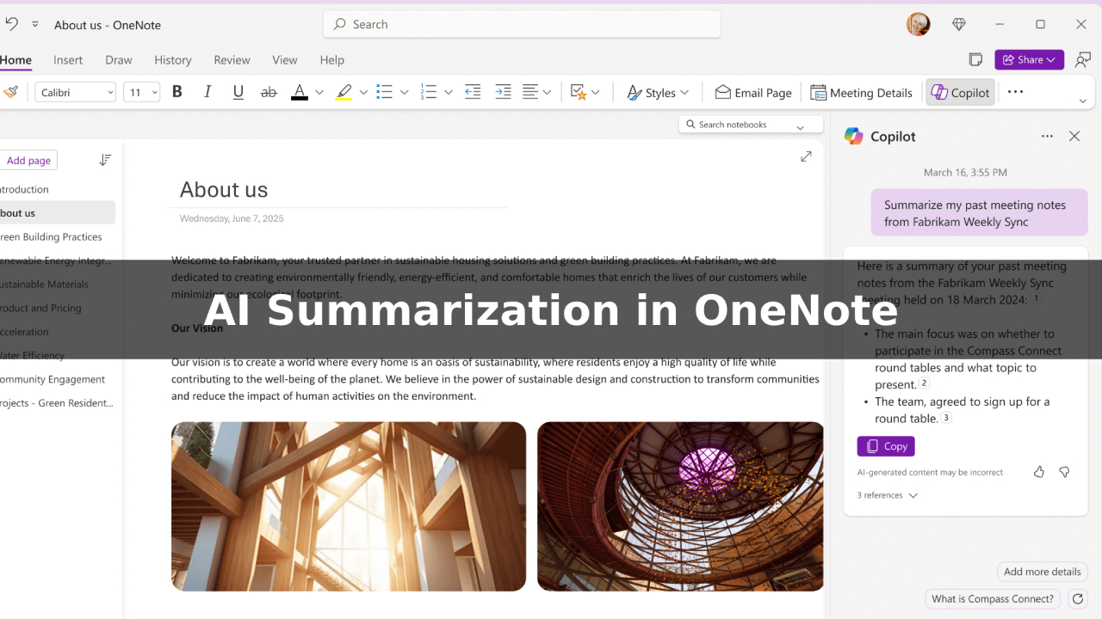
Task: Click the Copy button in Copilot response
Action: click(x=886, y=446)
